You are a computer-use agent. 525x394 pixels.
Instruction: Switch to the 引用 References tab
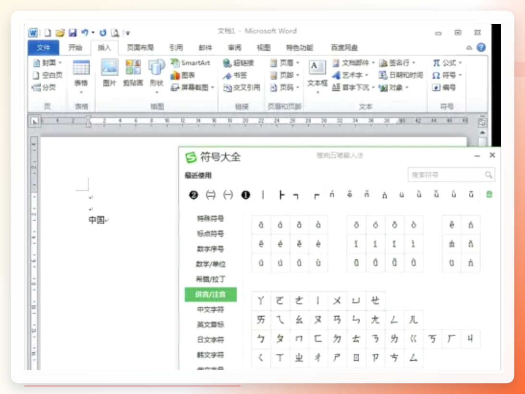[176, 48]
